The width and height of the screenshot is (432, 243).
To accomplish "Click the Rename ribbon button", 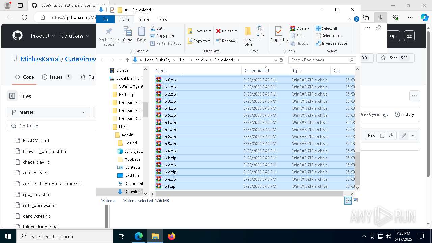I will pyautogui.click(x=226, y=41).
